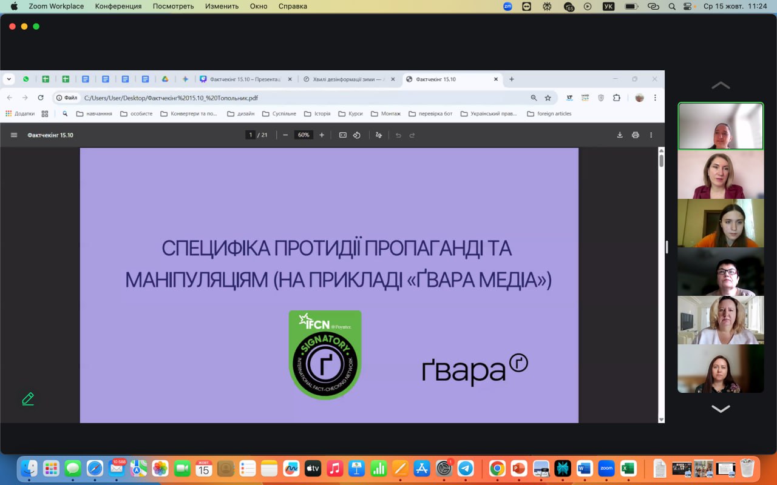Open the Chrome extensions puzzle icon
Image resolution: width=777 pixels, height=485 pixels.
point(617,98)
